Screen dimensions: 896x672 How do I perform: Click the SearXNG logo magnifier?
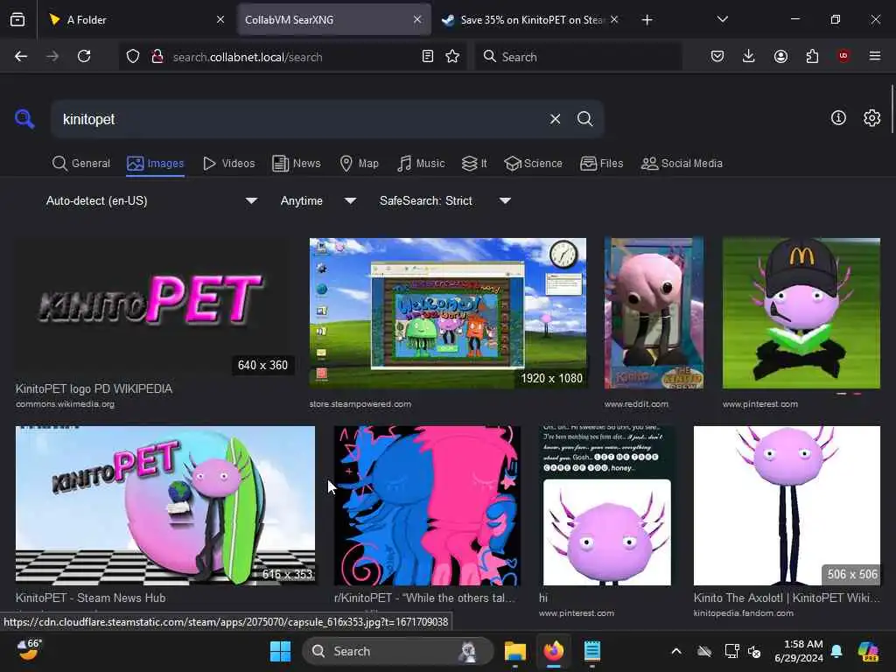24,119
